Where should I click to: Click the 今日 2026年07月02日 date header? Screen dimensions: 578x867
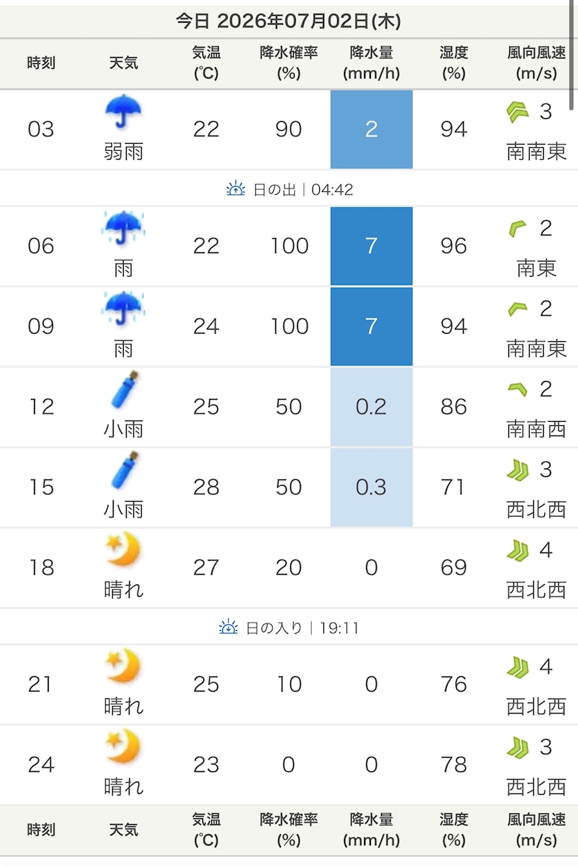pyautogui.click(x=289, y=21)
